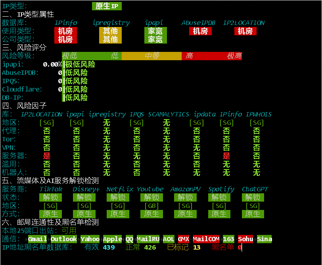Select the Gmail connectivity badge
The height and width of the screenshot is (265, 322).
(38, 239)
